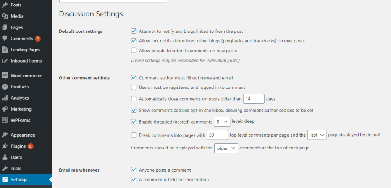Screen dimensions: 391x188
Task: Open Media via its camera-note icon
Action: pyautogui.click(x=5, y=16)
